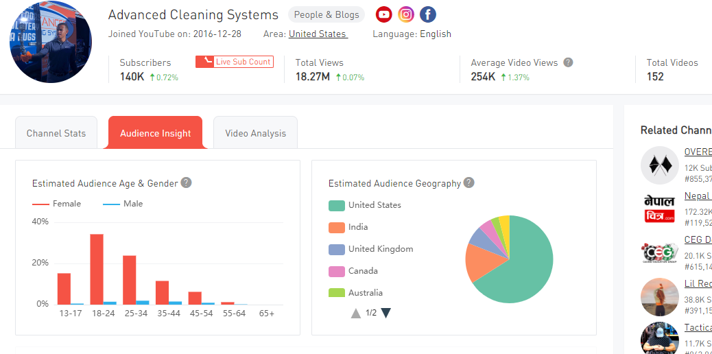Switch to the Video Analysis tab

255,133
